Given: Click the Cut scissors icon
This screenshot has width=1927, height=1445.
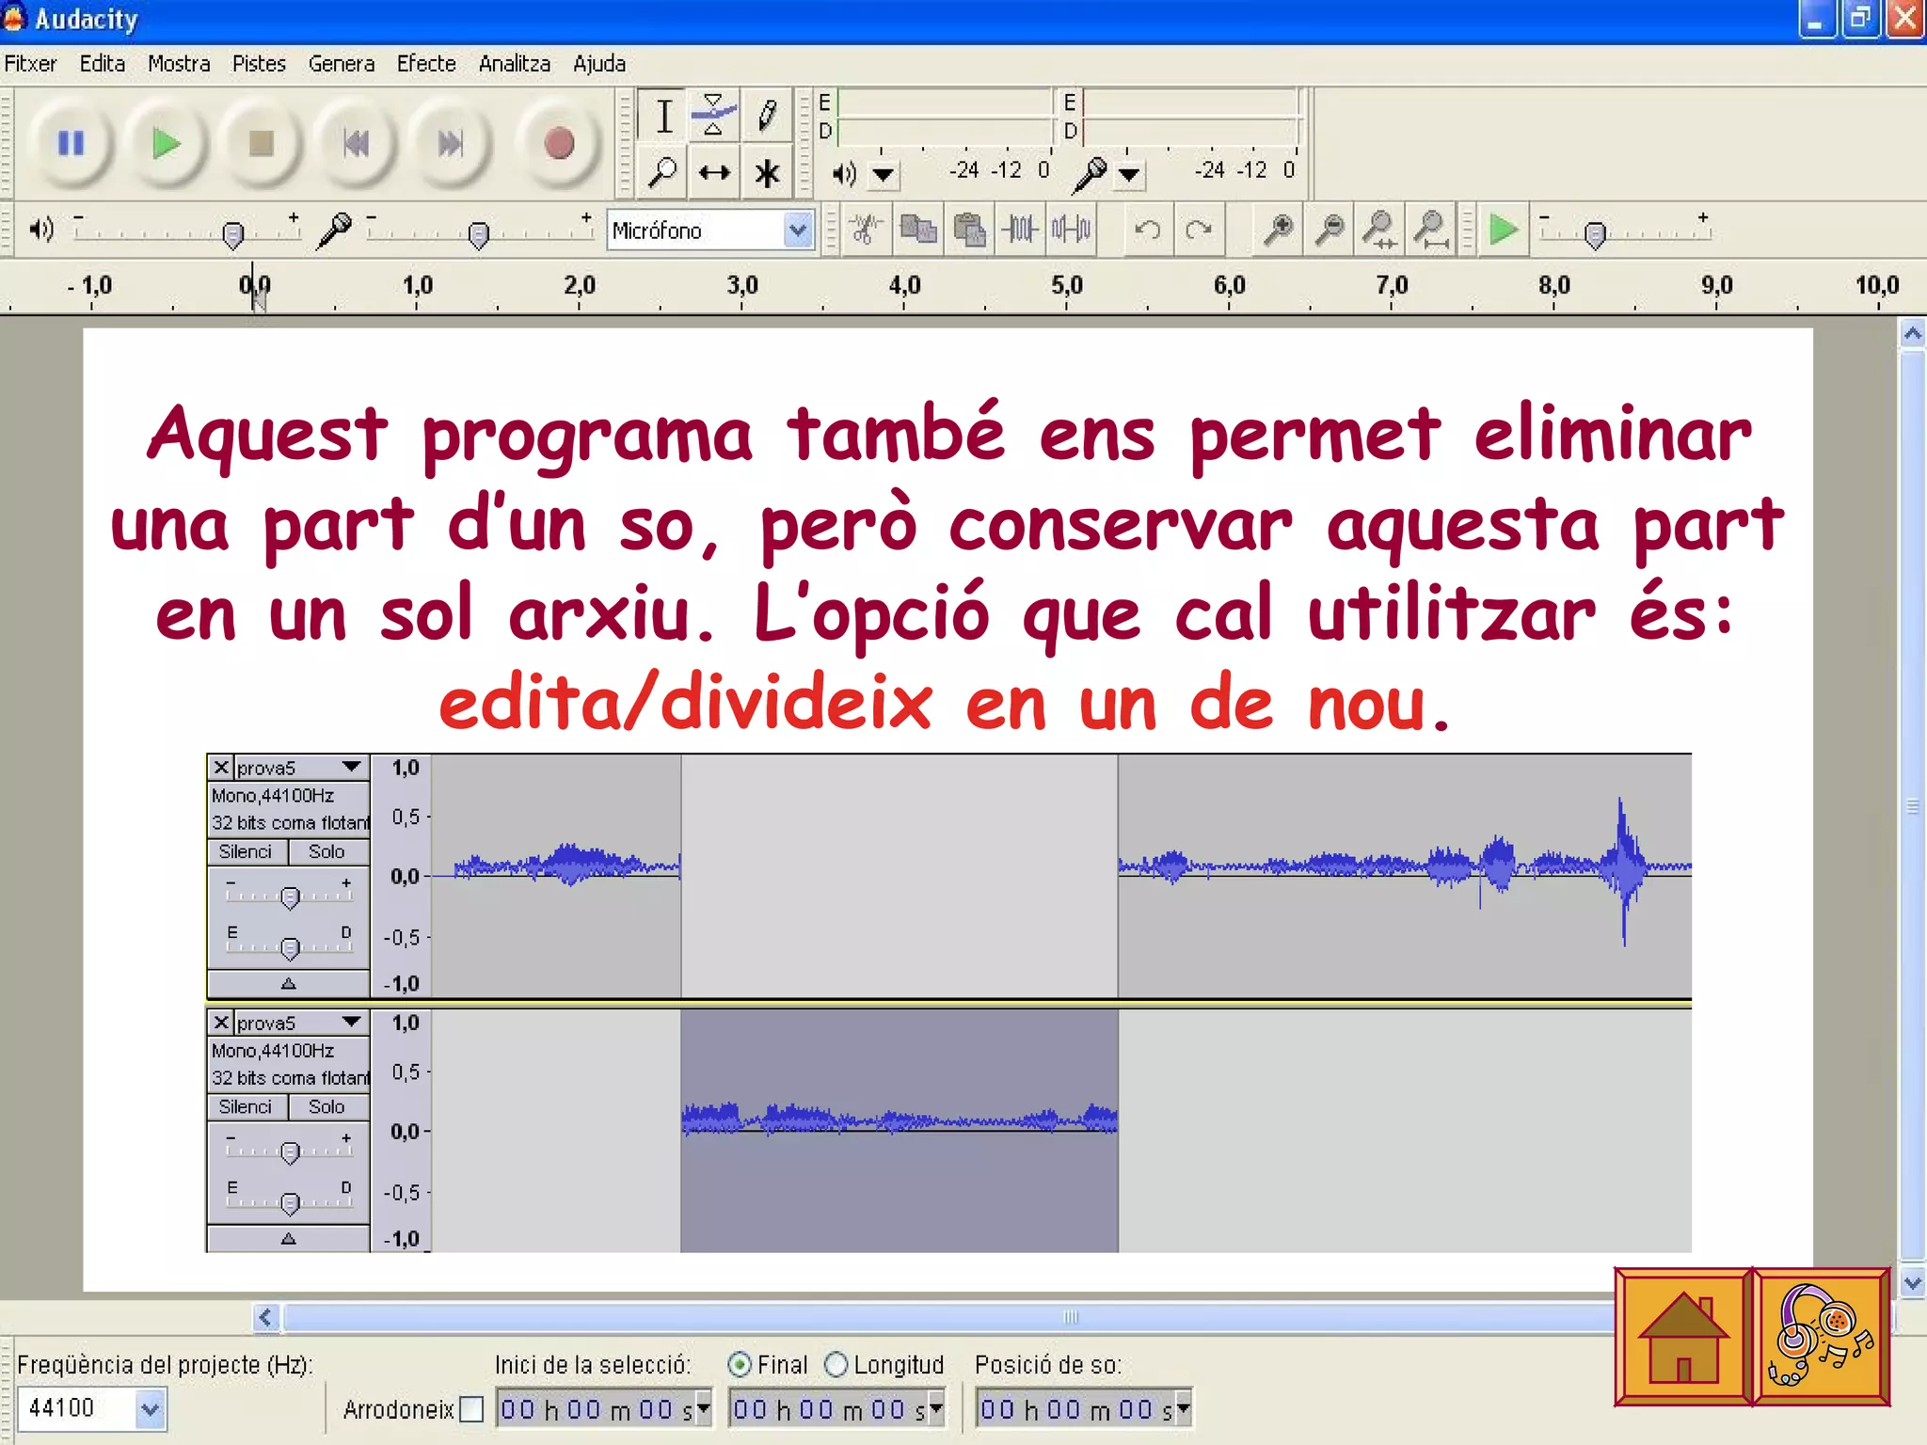Looking at the screenshot, I should (x=867, y=230).
